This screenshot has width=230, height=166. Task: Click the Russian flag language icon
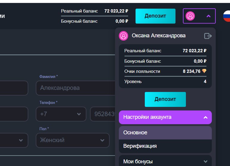tap(227, 16)
